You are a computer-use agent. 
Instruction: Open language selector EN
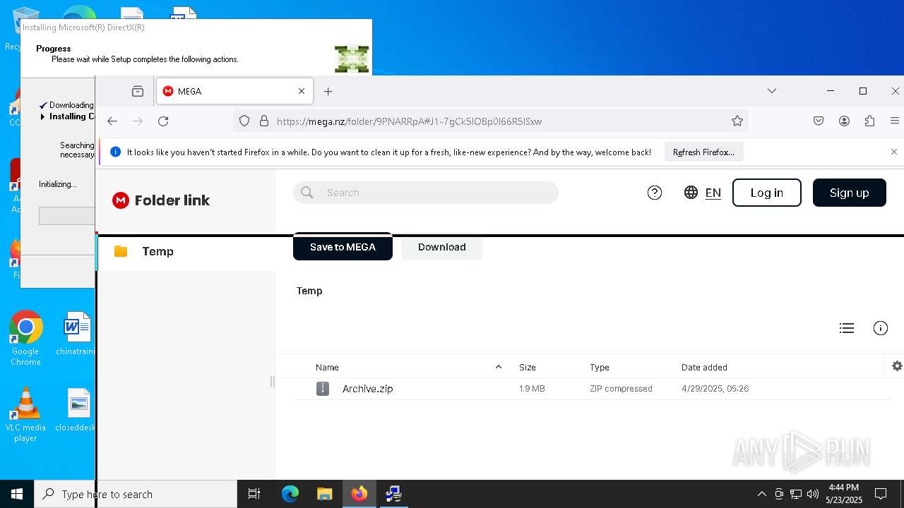coord(703,193)
